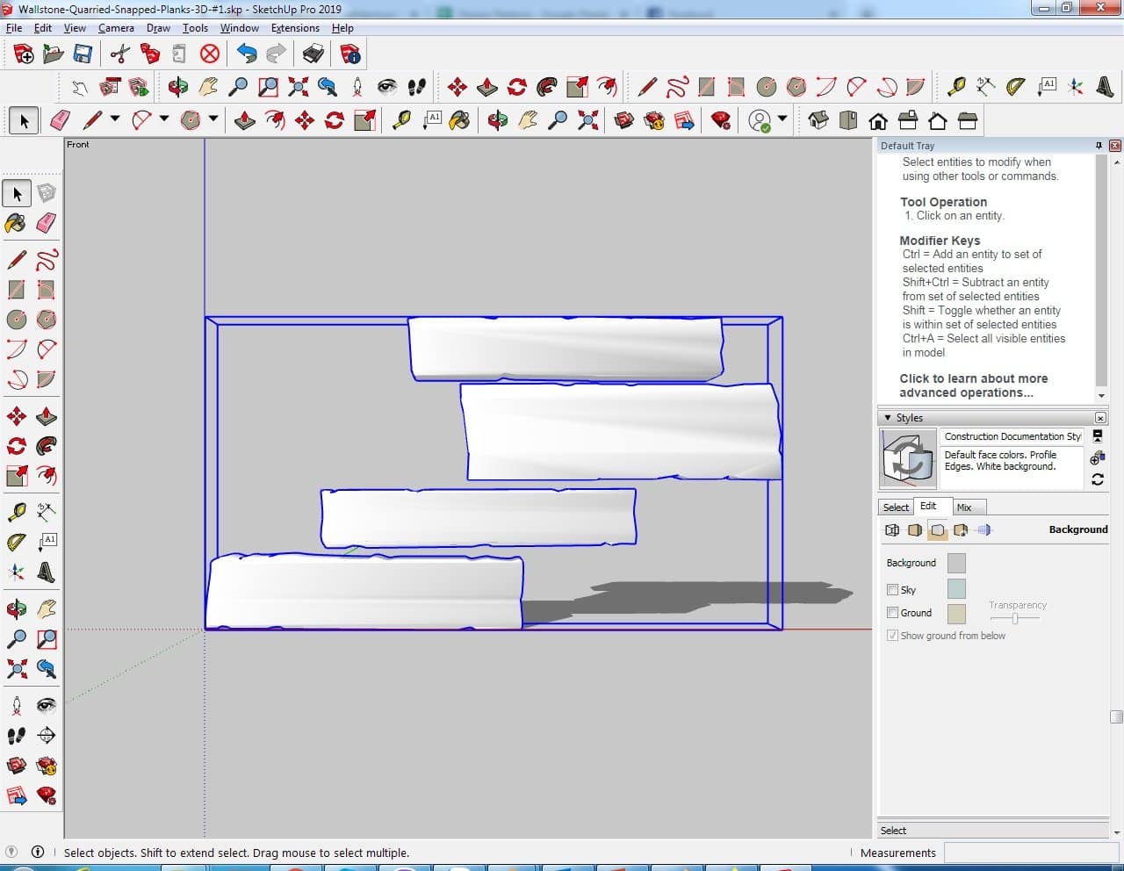The image size is (1124, 871).
Task: Open the Modeling settings icon in Styles
Action: 983,530
